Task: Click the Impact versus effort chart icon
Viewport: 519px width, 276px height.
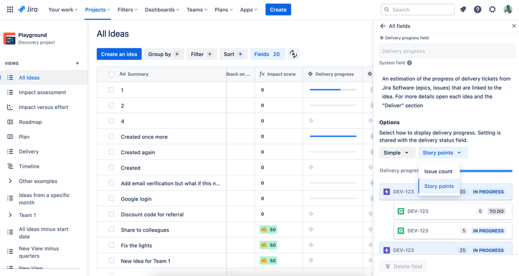Action: click(10, 107)
